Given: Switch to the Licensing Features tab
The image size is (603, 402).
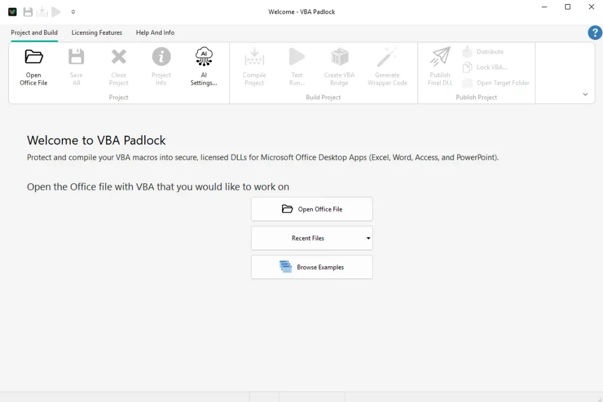Looking at the screenshot, I should pos(97,33).
